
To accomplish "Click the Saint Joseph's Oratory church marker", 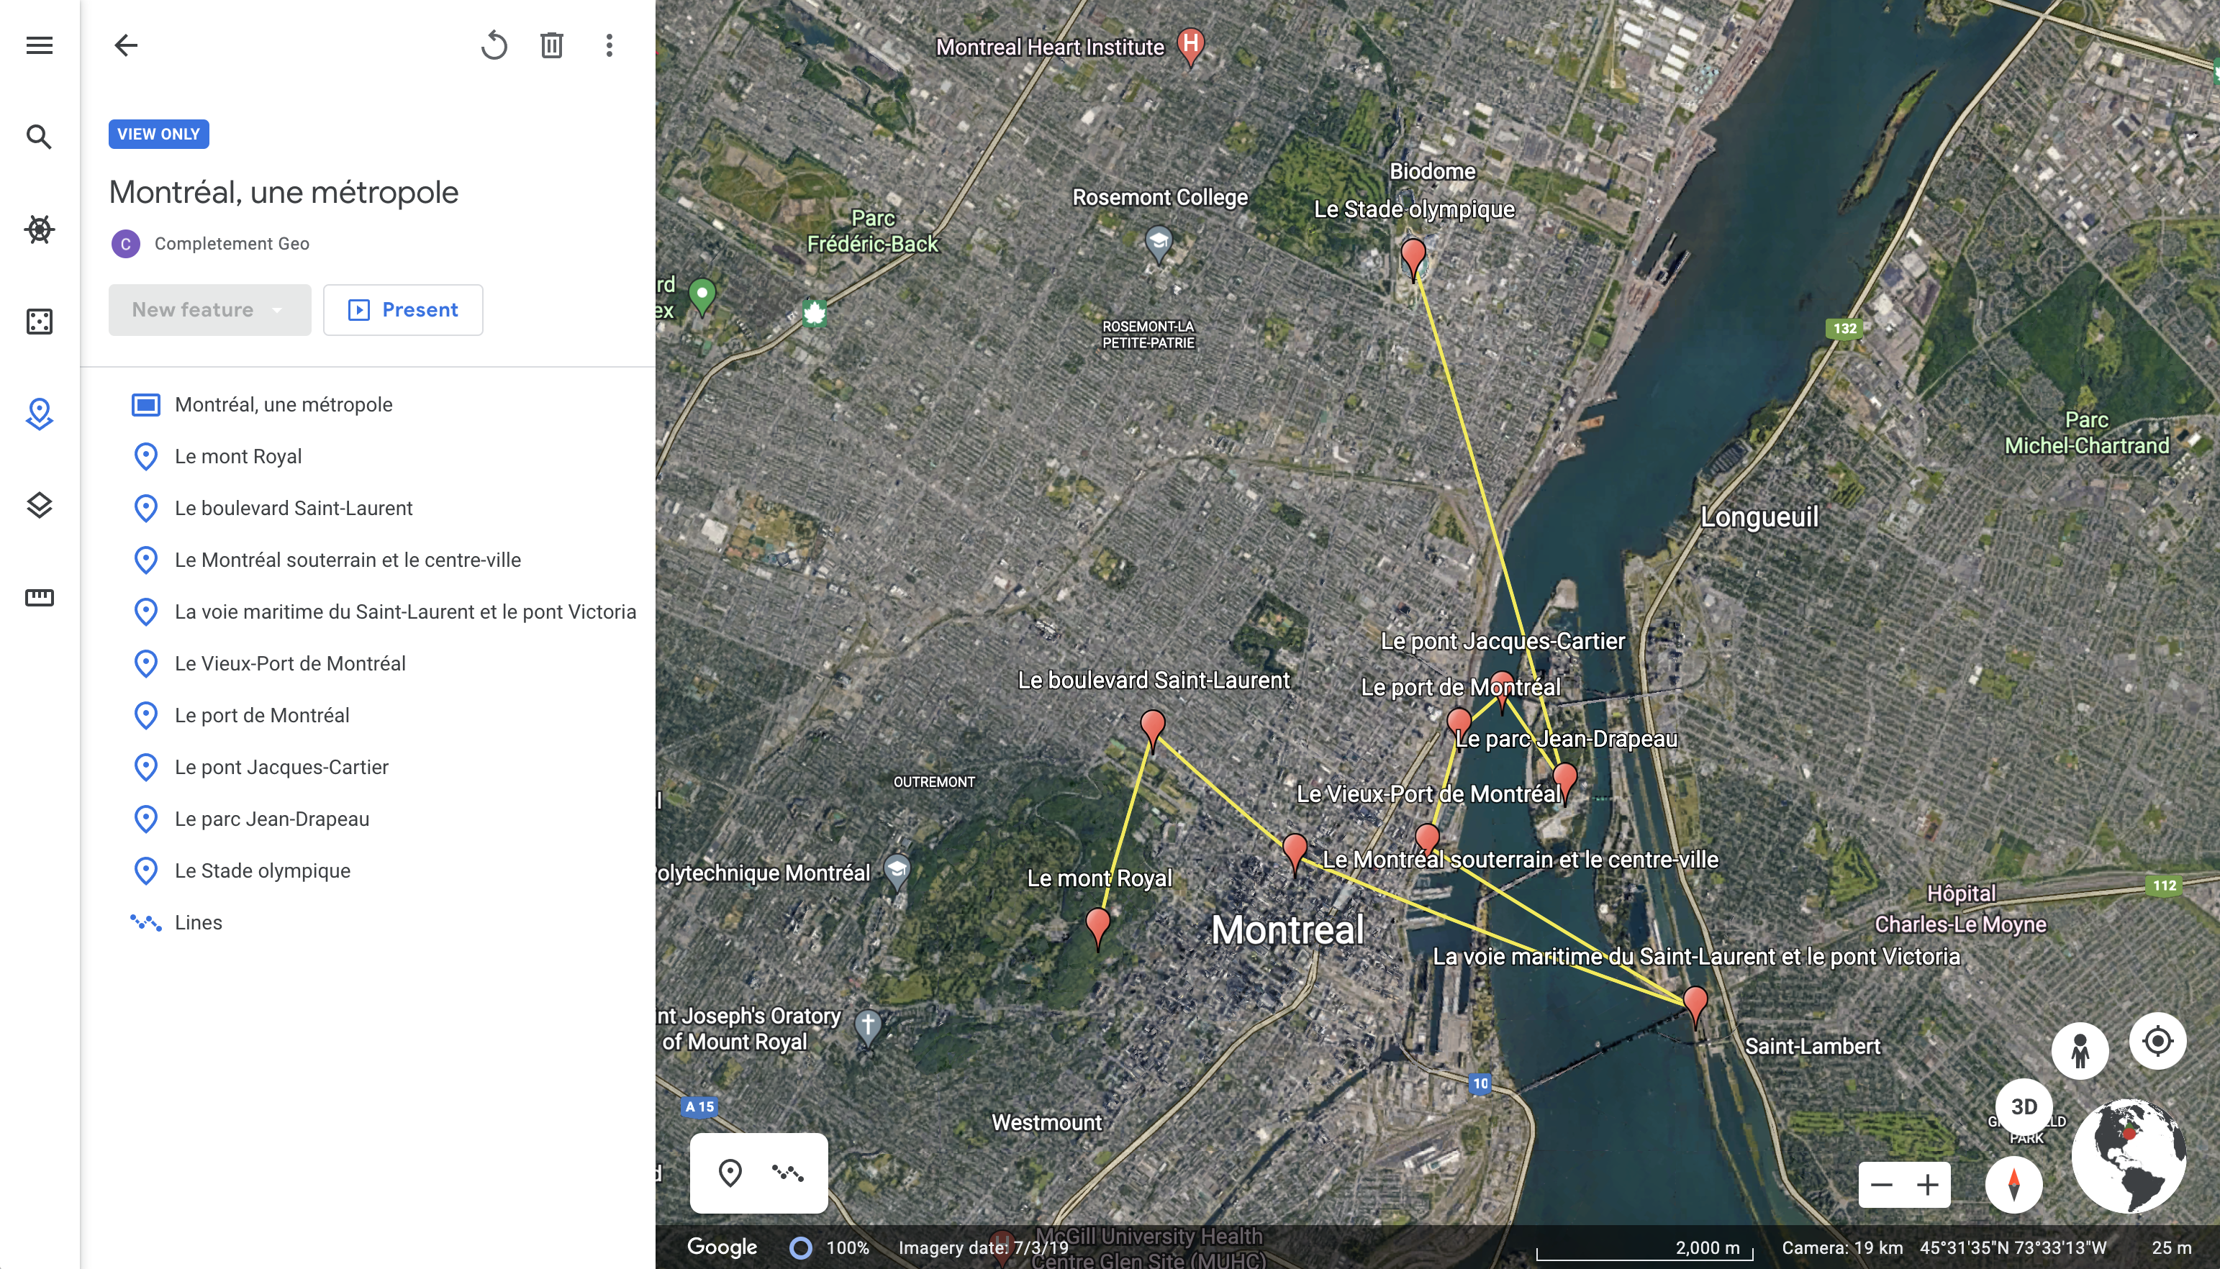I will 868,1027.
